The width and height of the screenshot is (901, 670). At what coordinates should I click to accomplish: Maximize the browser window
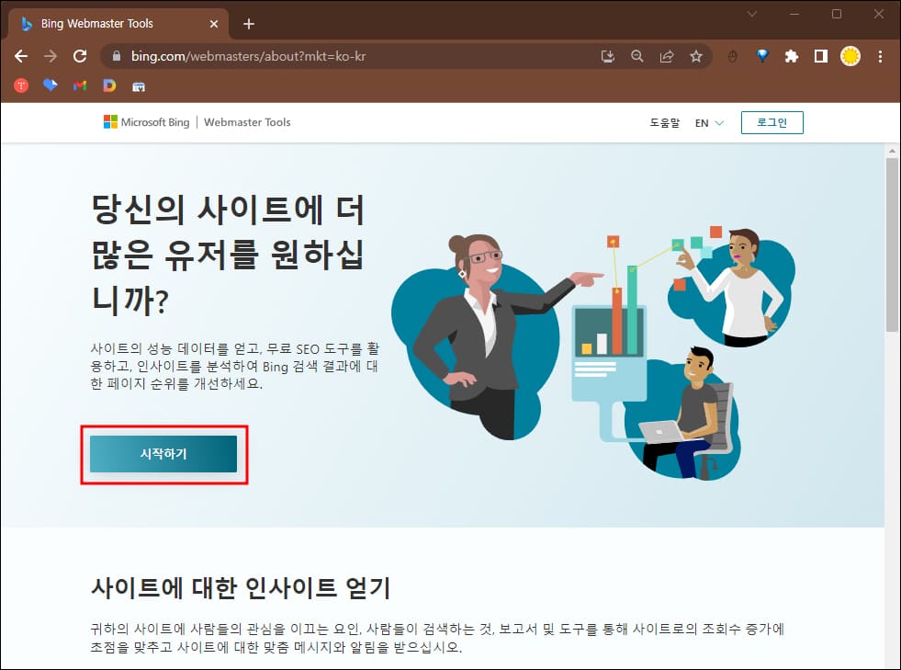coord(837,14)
